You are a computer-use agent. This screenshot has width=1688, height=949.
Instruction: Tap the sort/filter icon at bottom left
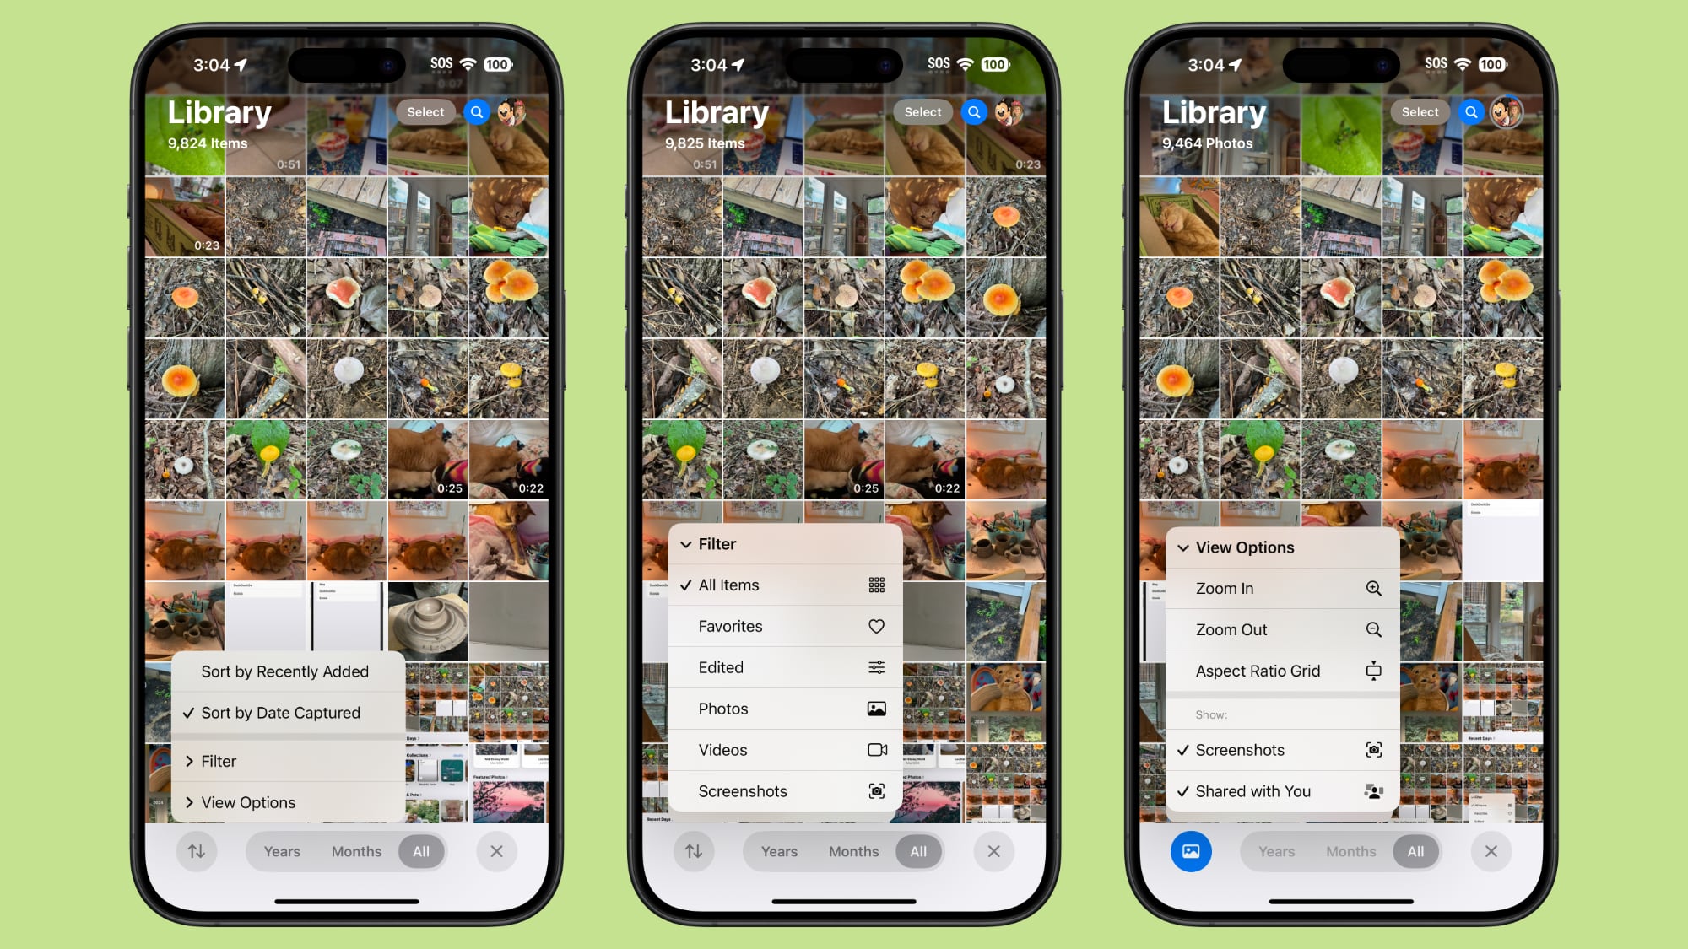(x=197, y=850)
